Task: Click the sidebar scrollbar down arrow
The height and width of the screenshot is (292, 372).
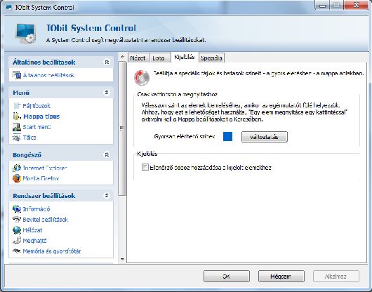Action: 122,259
